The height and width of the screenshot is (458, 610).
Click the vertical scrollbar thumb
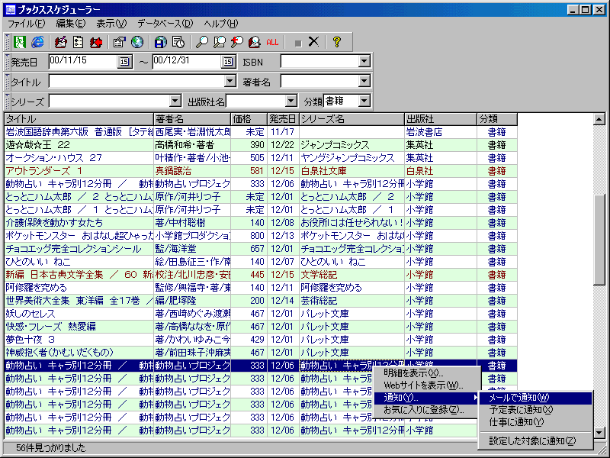599,240
